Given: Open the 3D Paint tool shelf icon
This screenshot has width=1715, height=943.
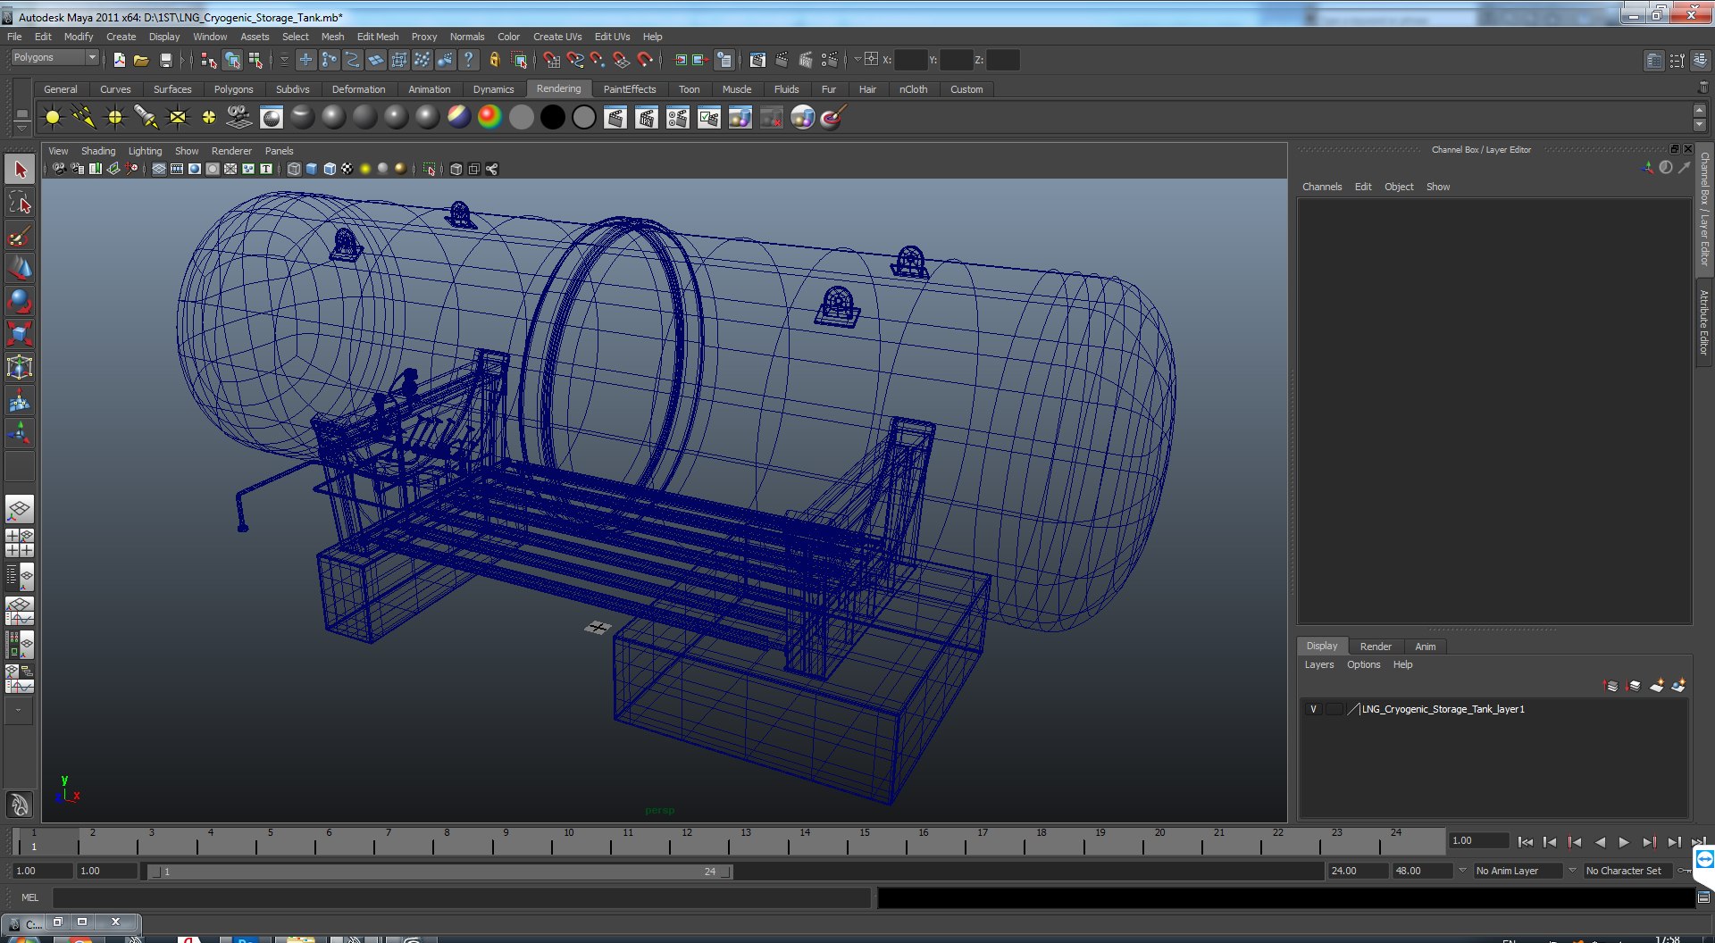Looking at the screenshot, I should (832, 117).
